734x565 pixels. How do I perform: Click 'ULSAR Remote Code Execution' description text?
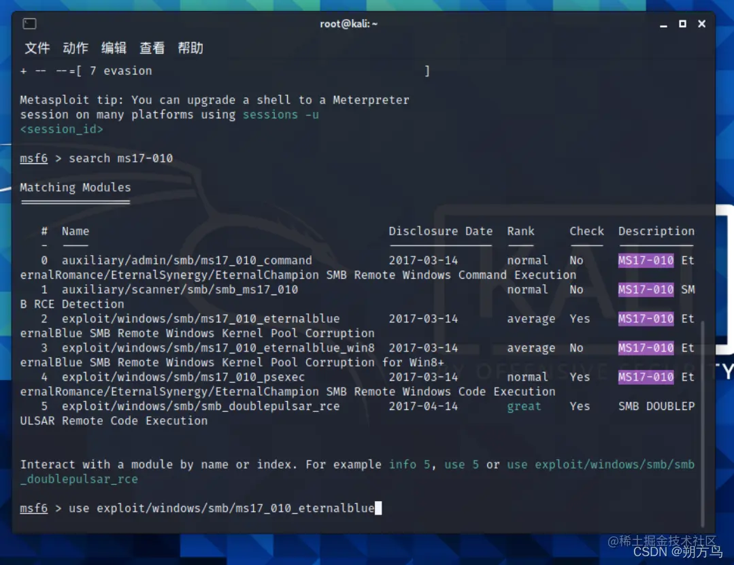(x=114, y=420)
